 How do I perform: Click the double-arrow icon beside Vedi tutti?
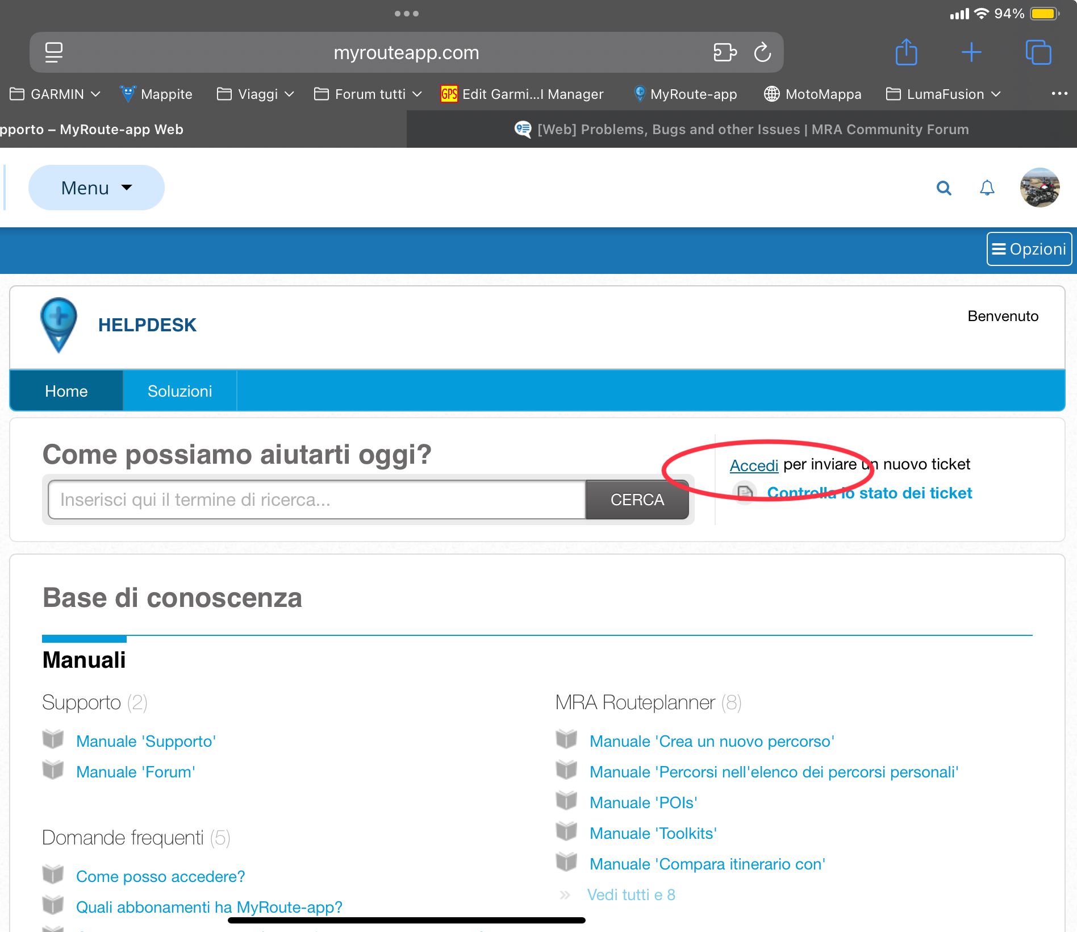tap(565, 895)
